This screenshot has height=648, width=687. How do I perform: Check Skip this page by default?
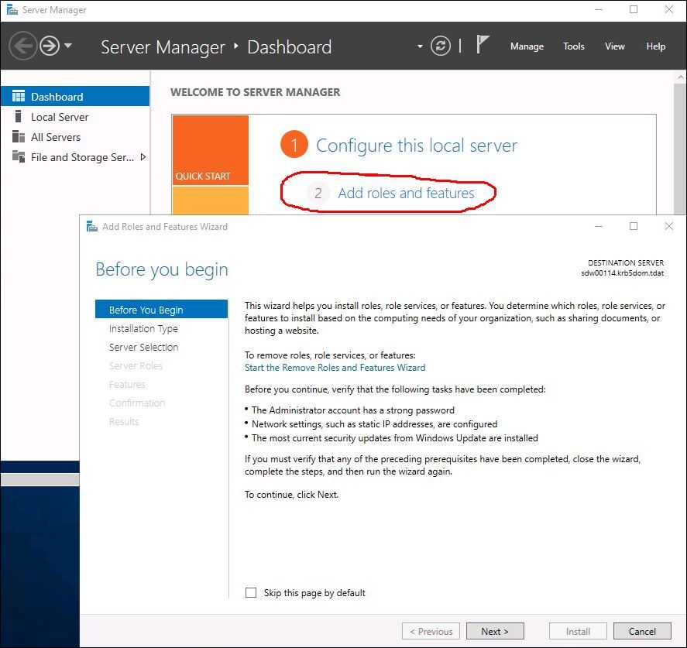tap(251, 592)
